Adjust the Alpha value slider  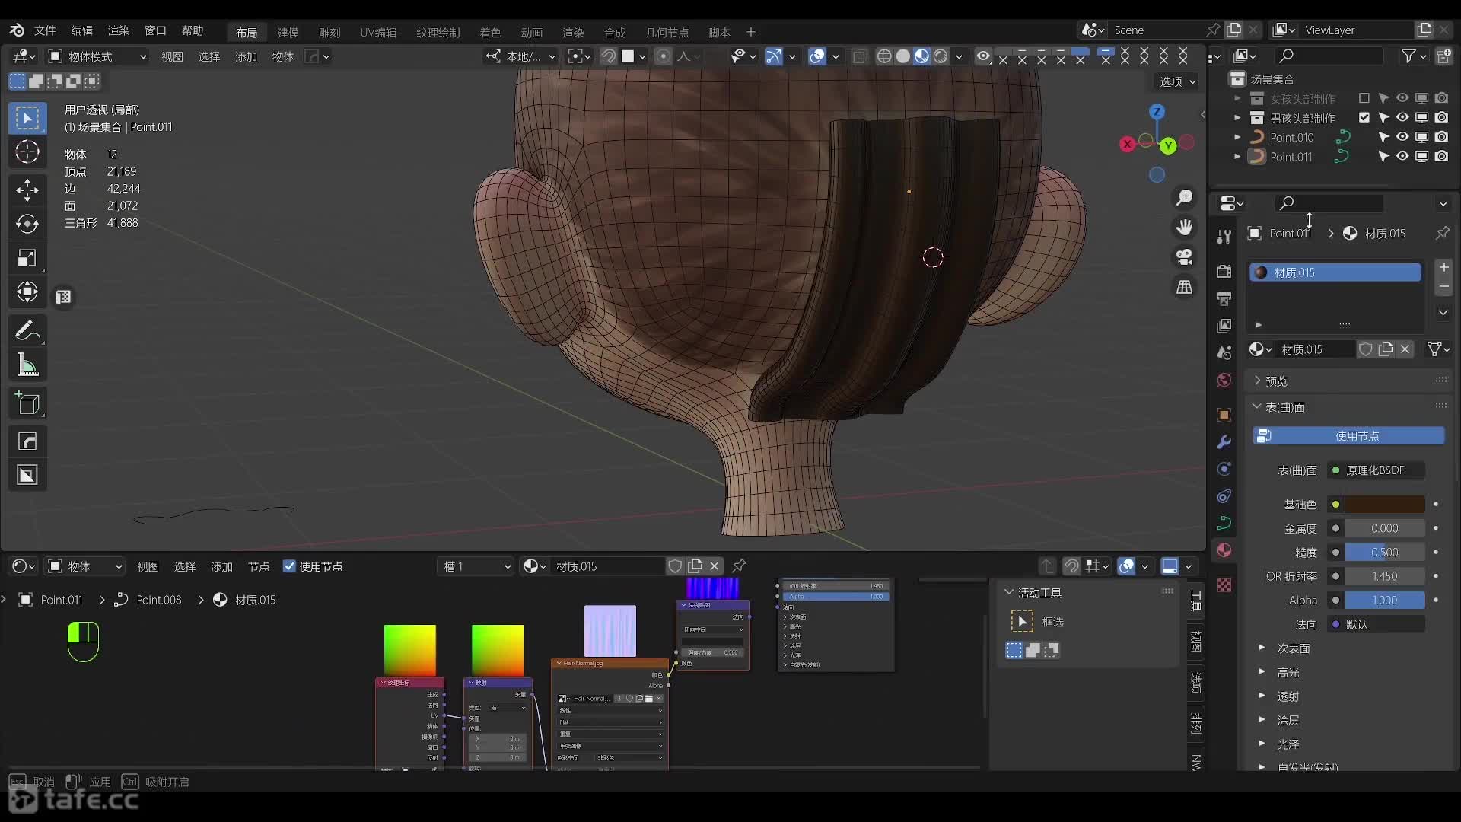click(x=1385, y=600)
